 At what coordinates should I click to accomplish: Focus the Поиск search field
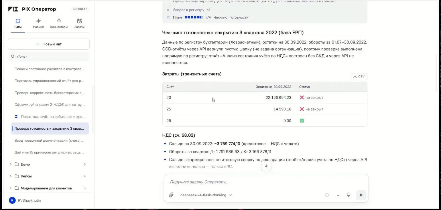coord(49,57)
